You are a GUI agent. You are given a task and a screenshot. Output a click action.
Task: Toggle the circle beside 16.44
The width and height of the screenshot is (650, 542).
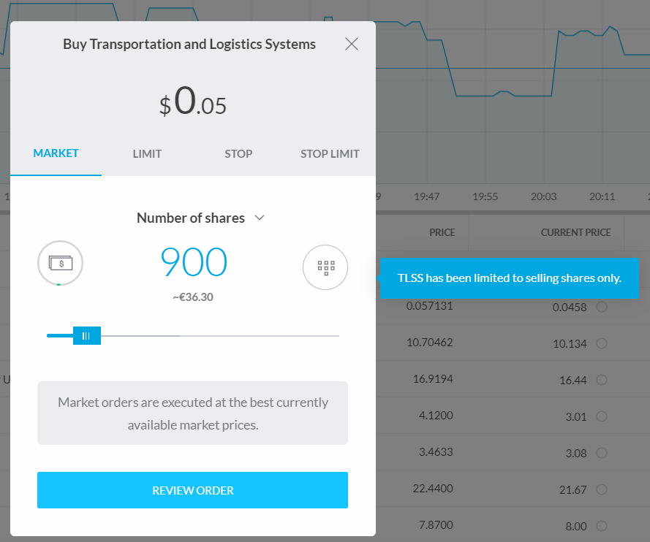coord(602,380)
